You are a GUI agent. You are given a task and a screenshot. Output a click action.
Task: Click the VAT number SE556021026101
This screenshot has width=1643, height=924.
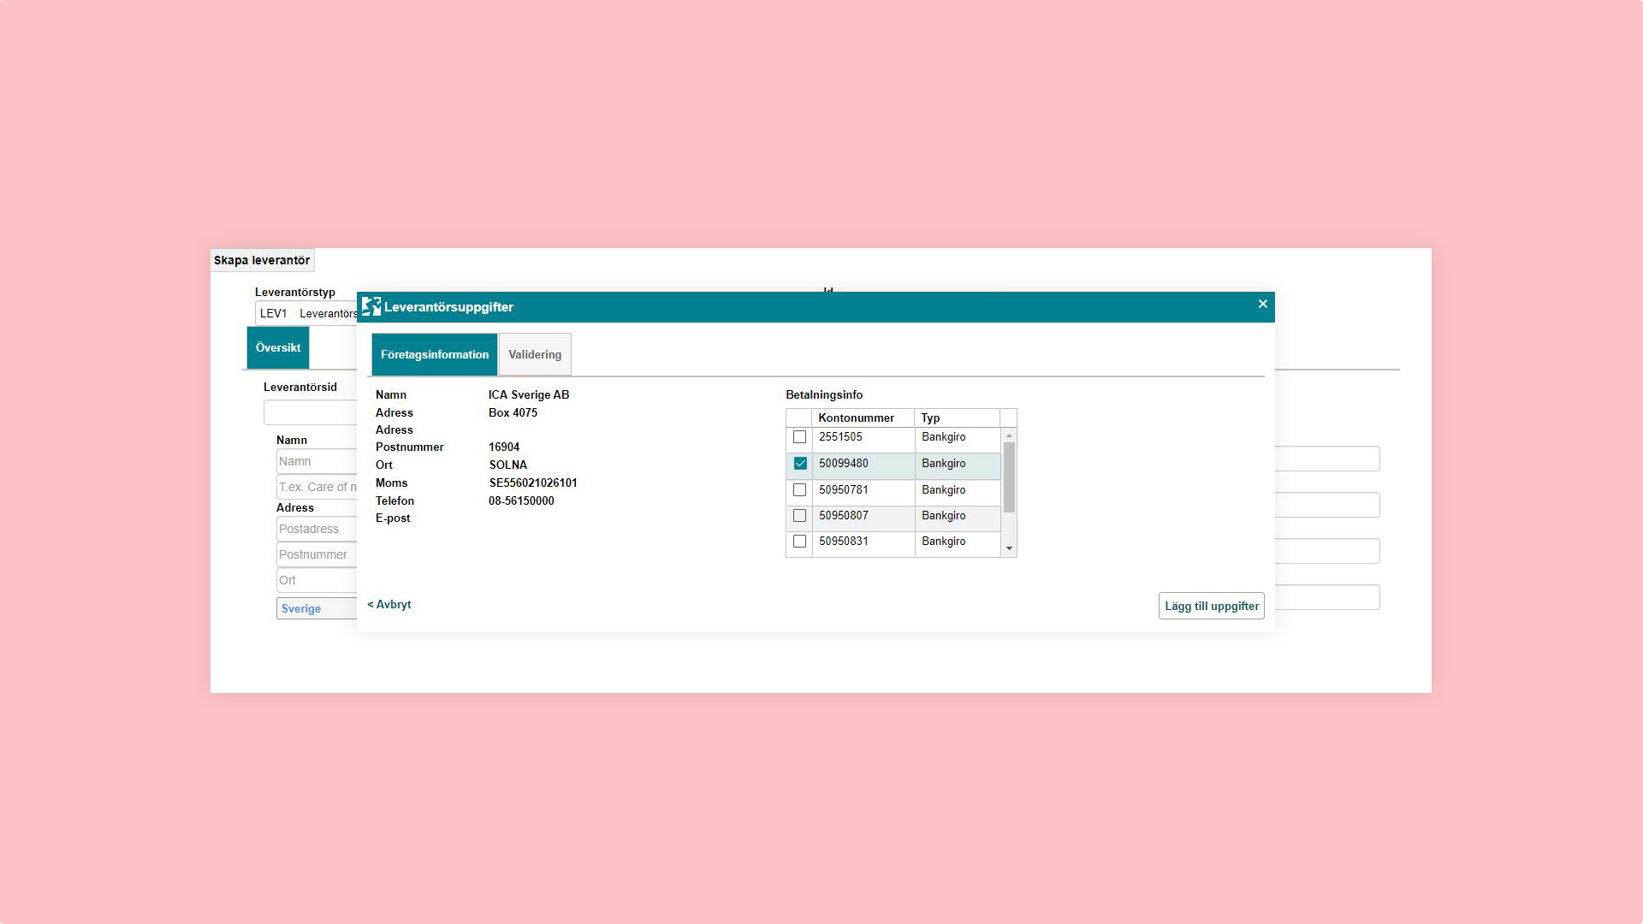(533, 483)
